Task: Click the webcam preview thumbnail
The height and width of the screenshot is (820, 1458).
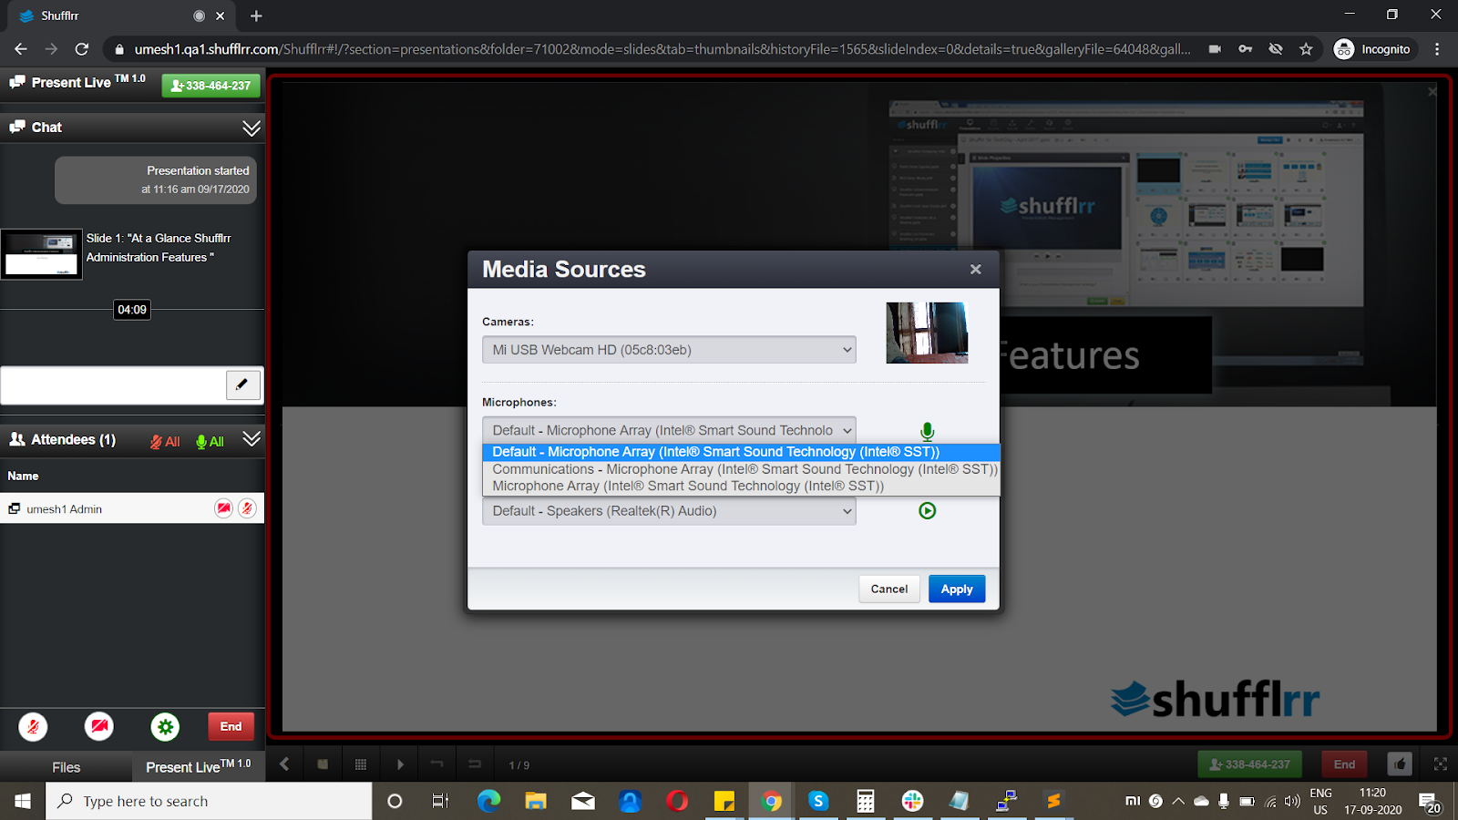Action: click(x=927, y=333)
